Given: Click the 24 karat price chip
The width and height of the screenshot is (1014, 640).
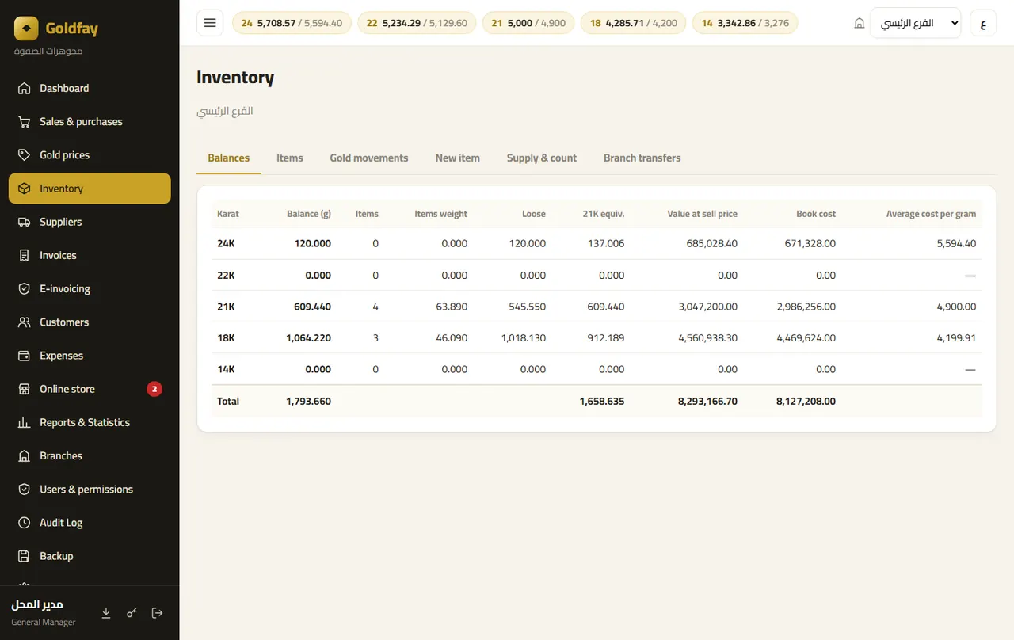Looking at the screenshot, I should [x=292, y=23].
